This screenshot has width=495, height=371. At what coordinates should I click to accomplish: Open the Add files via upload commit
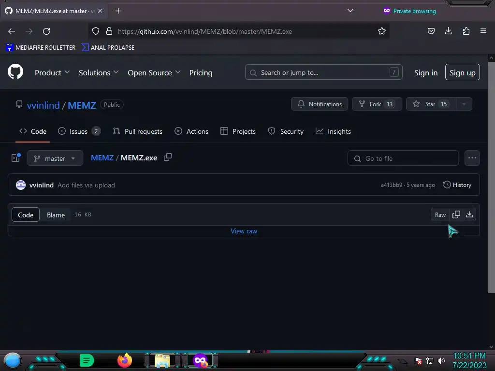click(86, 185)
